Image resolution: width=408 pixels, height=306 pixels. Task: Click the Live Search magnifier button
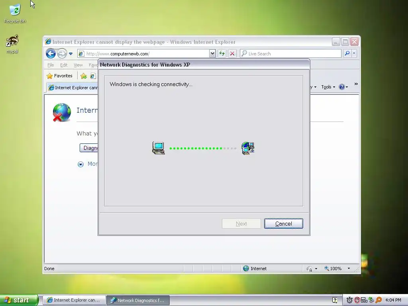(347, 54)
